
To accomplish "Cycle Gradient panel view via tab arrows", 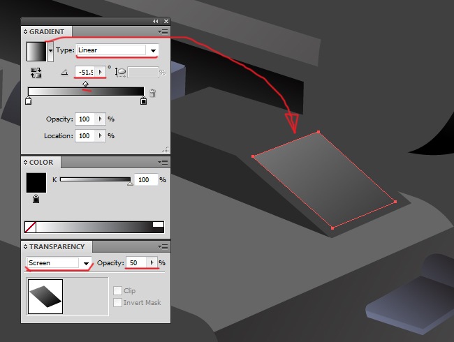I will [x=25, y=32].
